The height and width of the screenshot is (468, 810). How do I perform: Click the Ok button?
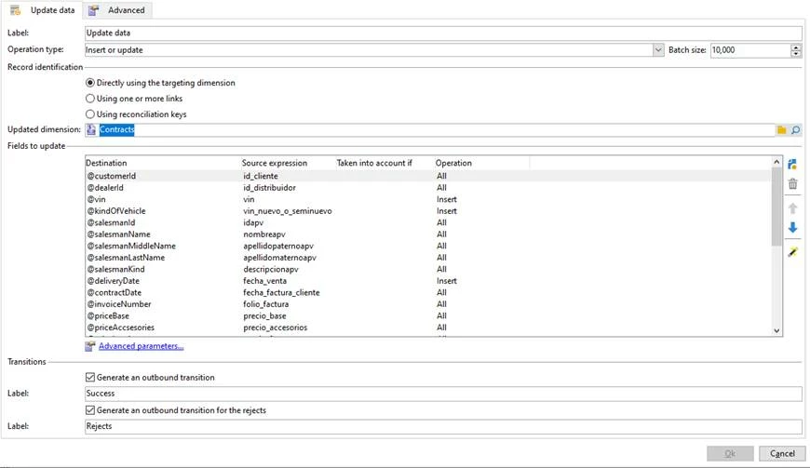[x=730, y=453]
